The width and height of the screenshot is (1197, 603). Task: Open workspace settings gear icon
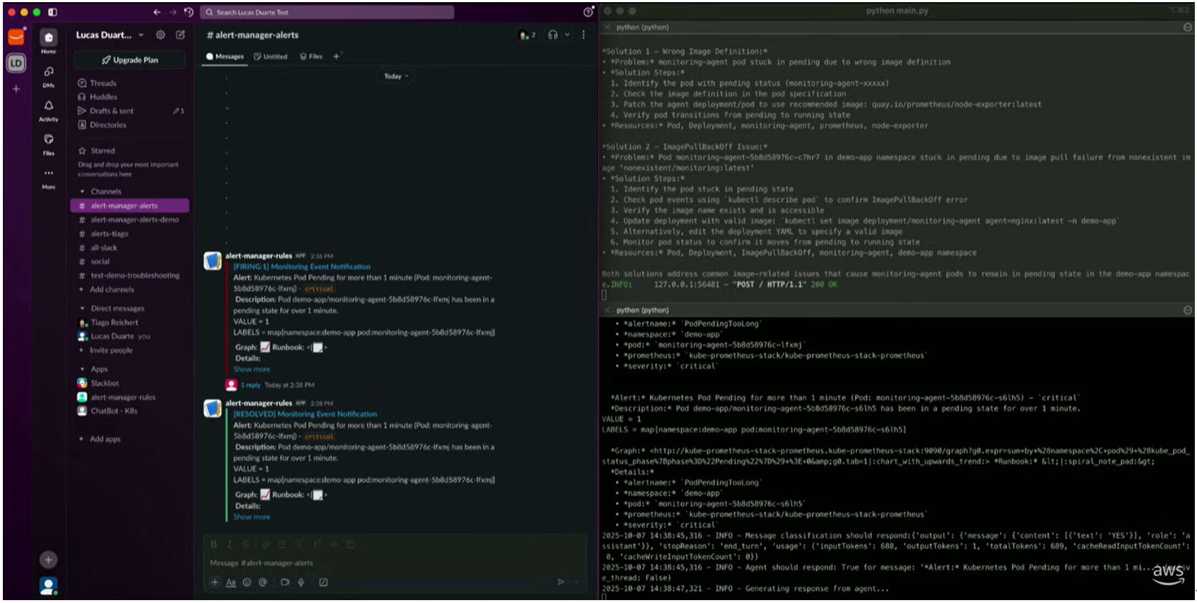tap(161, 34)
